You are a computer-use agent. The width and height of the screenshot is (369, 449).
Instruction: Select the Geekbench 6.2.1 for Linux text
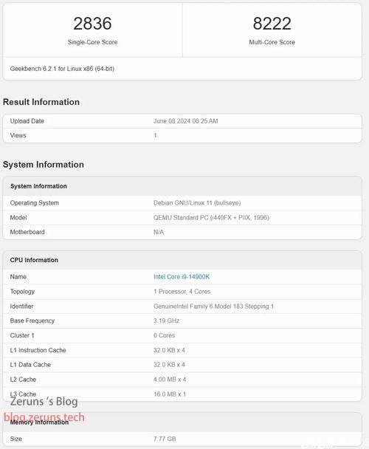62,69
